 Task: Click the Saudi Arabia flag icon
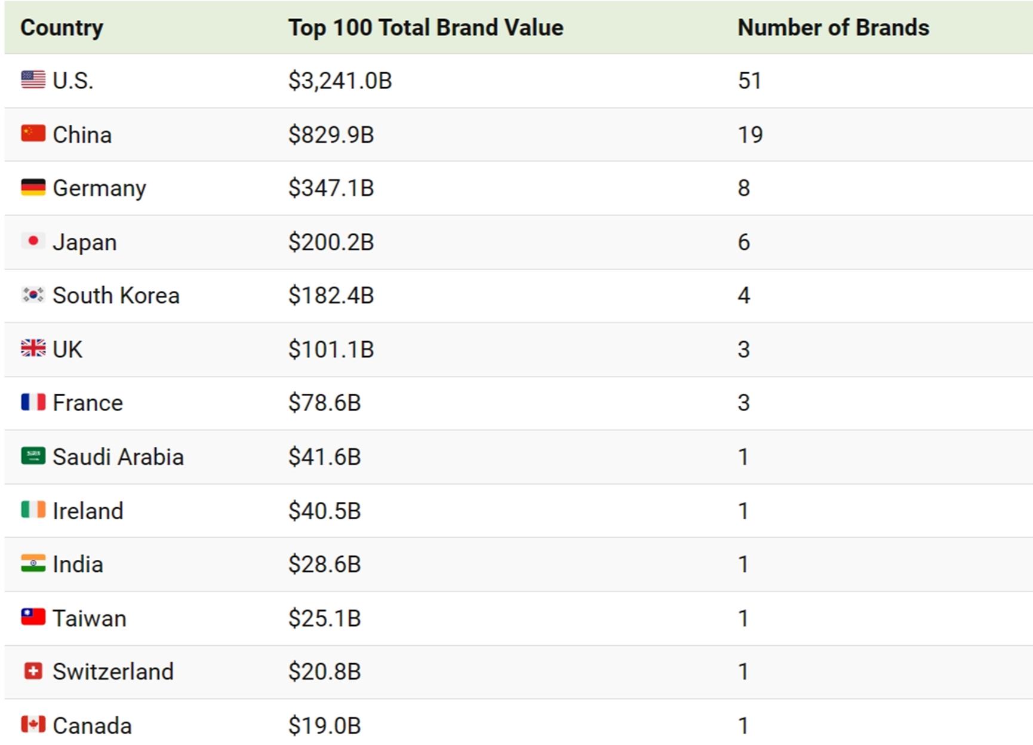[33, 456]
